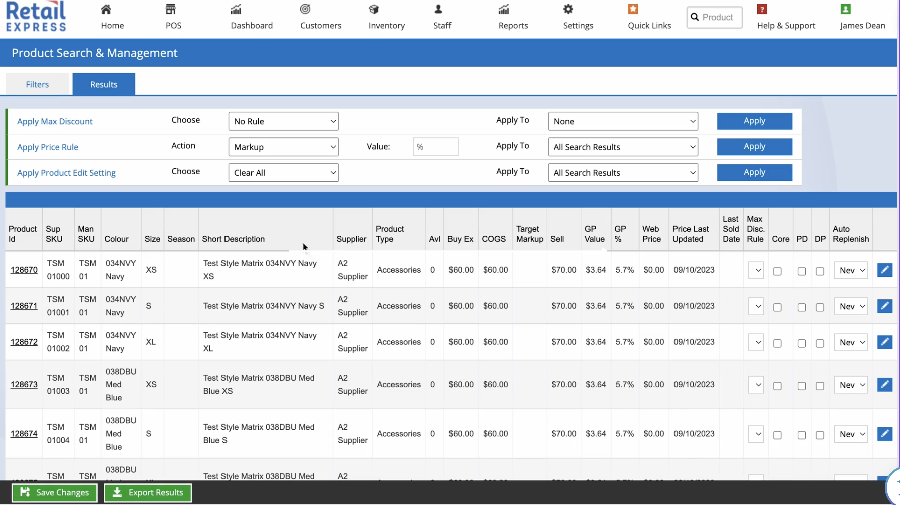
Task: Tick Core checkbox for product 128670
Action: (777, 271)
